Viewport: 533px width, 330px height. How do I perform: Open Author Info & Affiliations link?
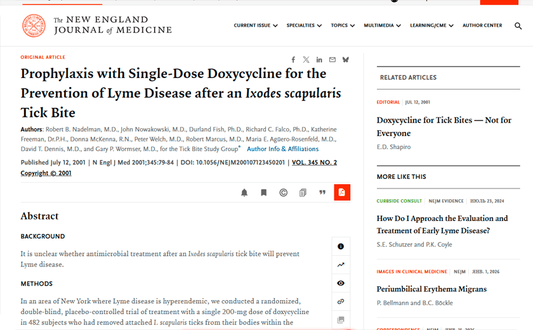coord(282,149)
